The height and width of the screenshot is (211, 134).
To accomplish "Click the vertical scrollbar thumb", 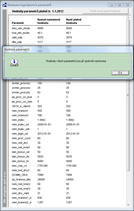I will tap(128, 95).
